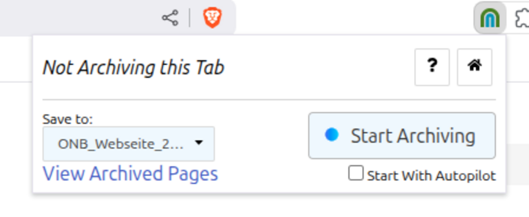Viewport: 529px width, 217px height.
Task: Toggle autopilot via its text label
Action: (431, 176)
